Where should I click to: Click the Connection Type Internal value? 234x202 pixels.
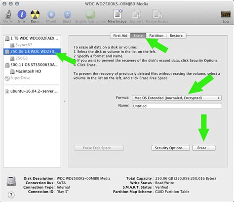[x=63, y=187]
